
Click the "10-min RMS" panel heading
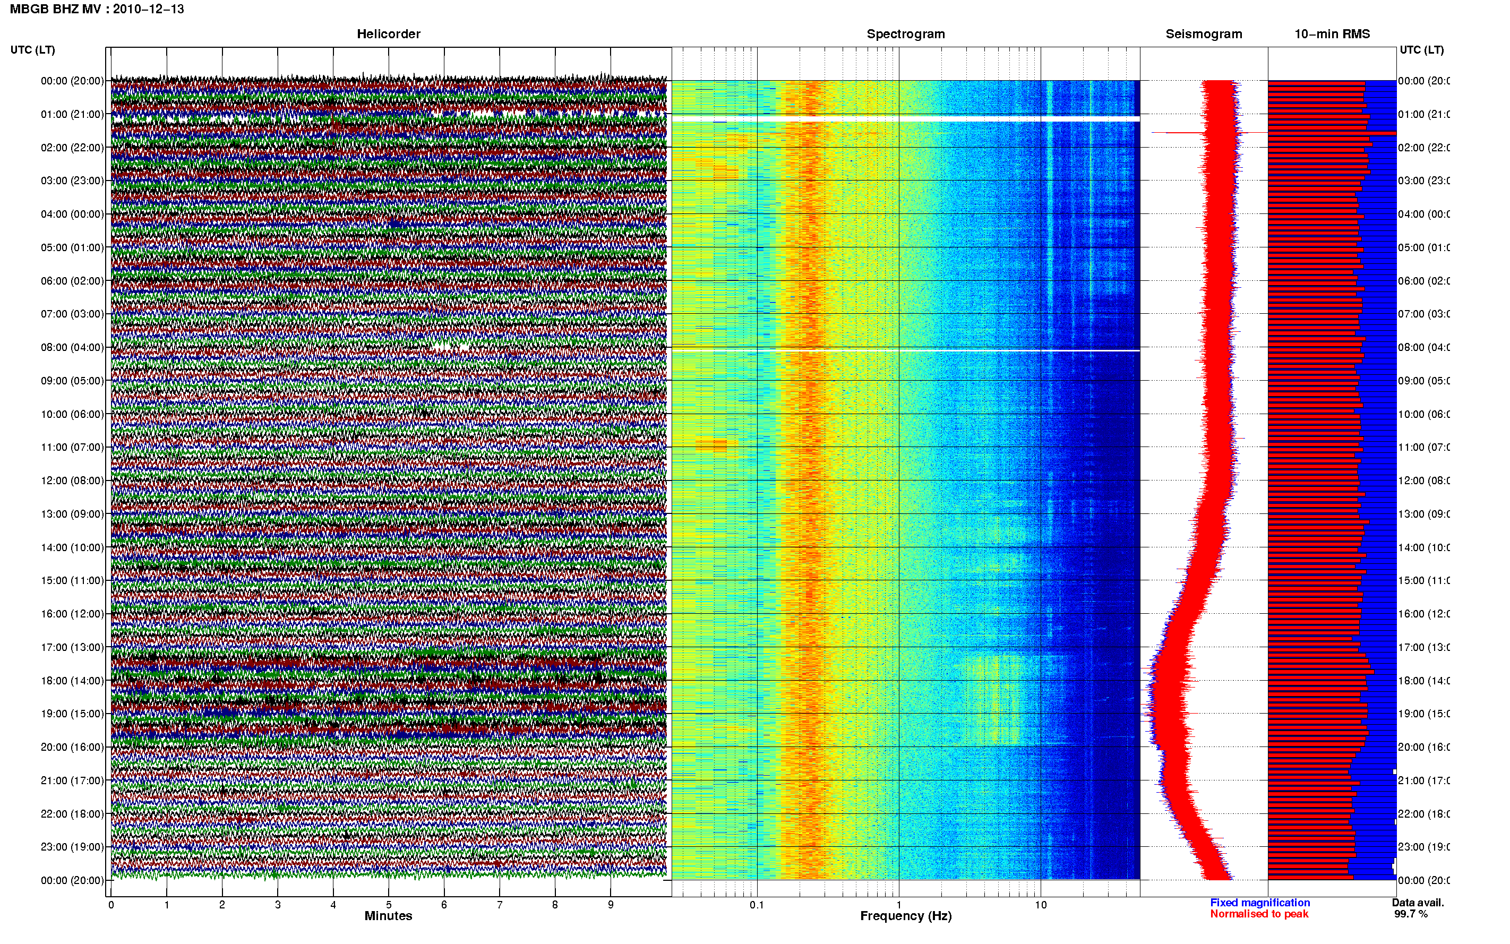click(x=1332, y=34)
